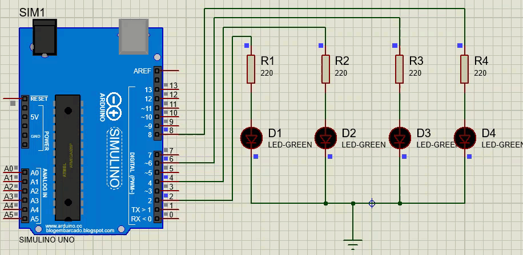
Task: Select the R4 label text
Action: point(482,61)
